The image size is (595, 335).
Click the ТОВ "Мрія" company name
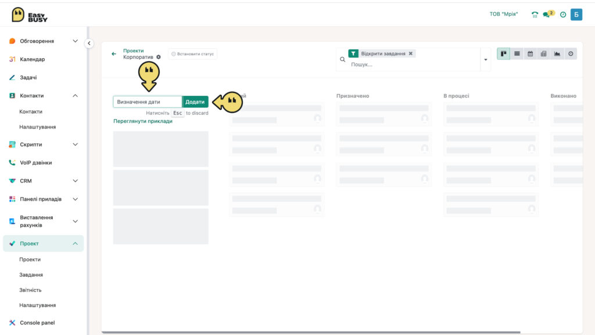coord(504,14)
